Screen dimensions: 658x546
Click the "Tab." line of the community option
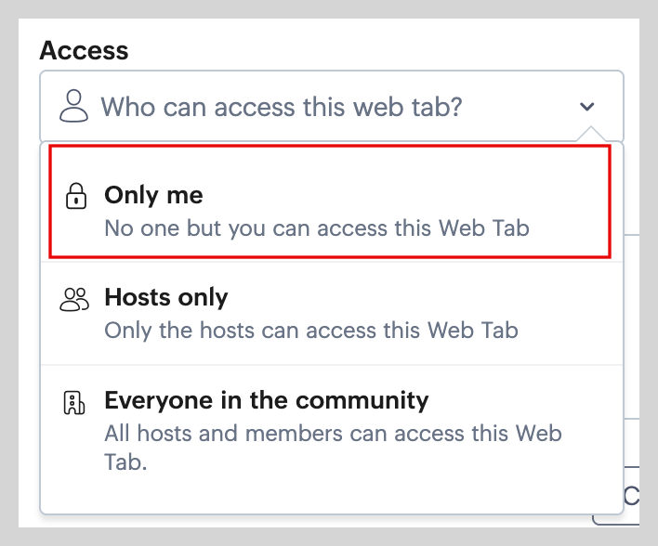[125, 461]
